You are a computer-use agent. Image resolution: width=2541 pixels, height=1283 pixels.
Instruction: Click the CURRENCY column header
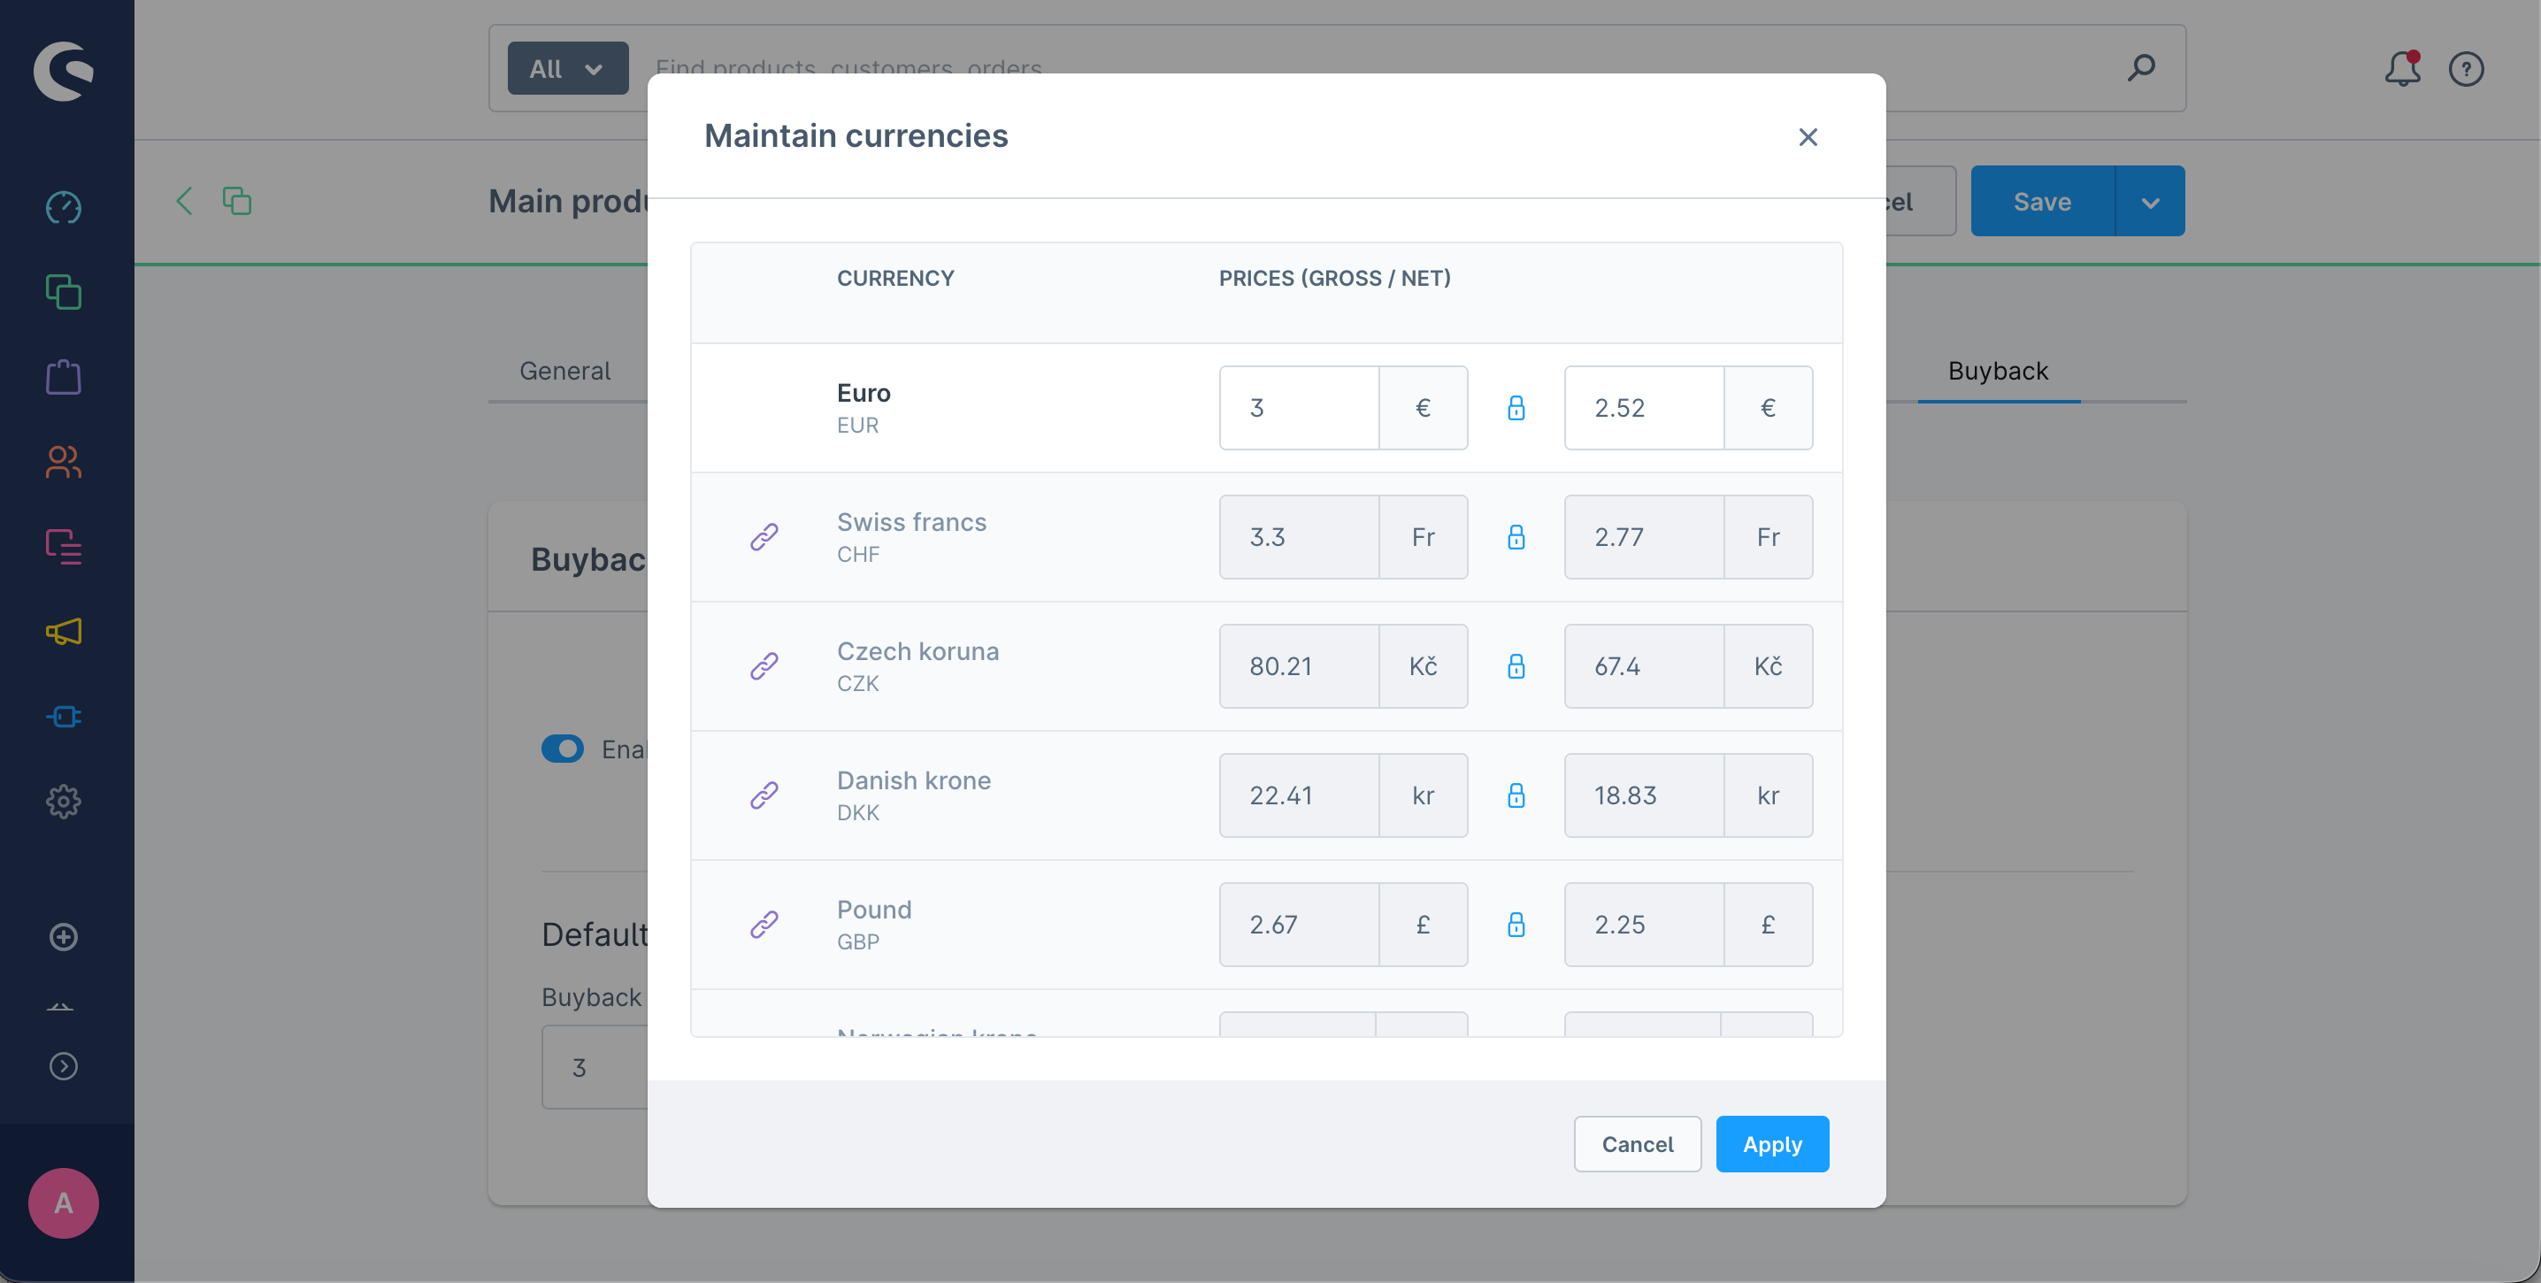(895, 278)
